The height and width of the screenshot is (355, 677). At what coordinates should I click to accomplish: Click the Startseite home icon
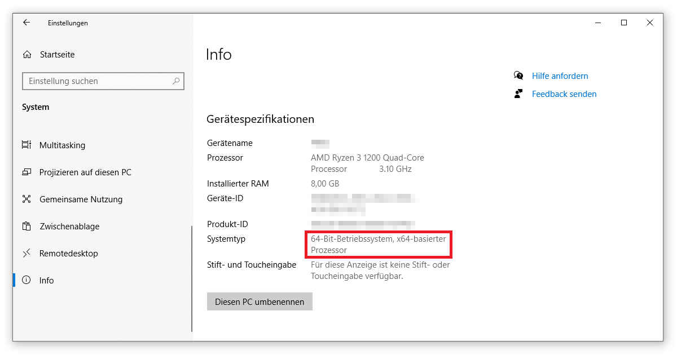point(27,54)
